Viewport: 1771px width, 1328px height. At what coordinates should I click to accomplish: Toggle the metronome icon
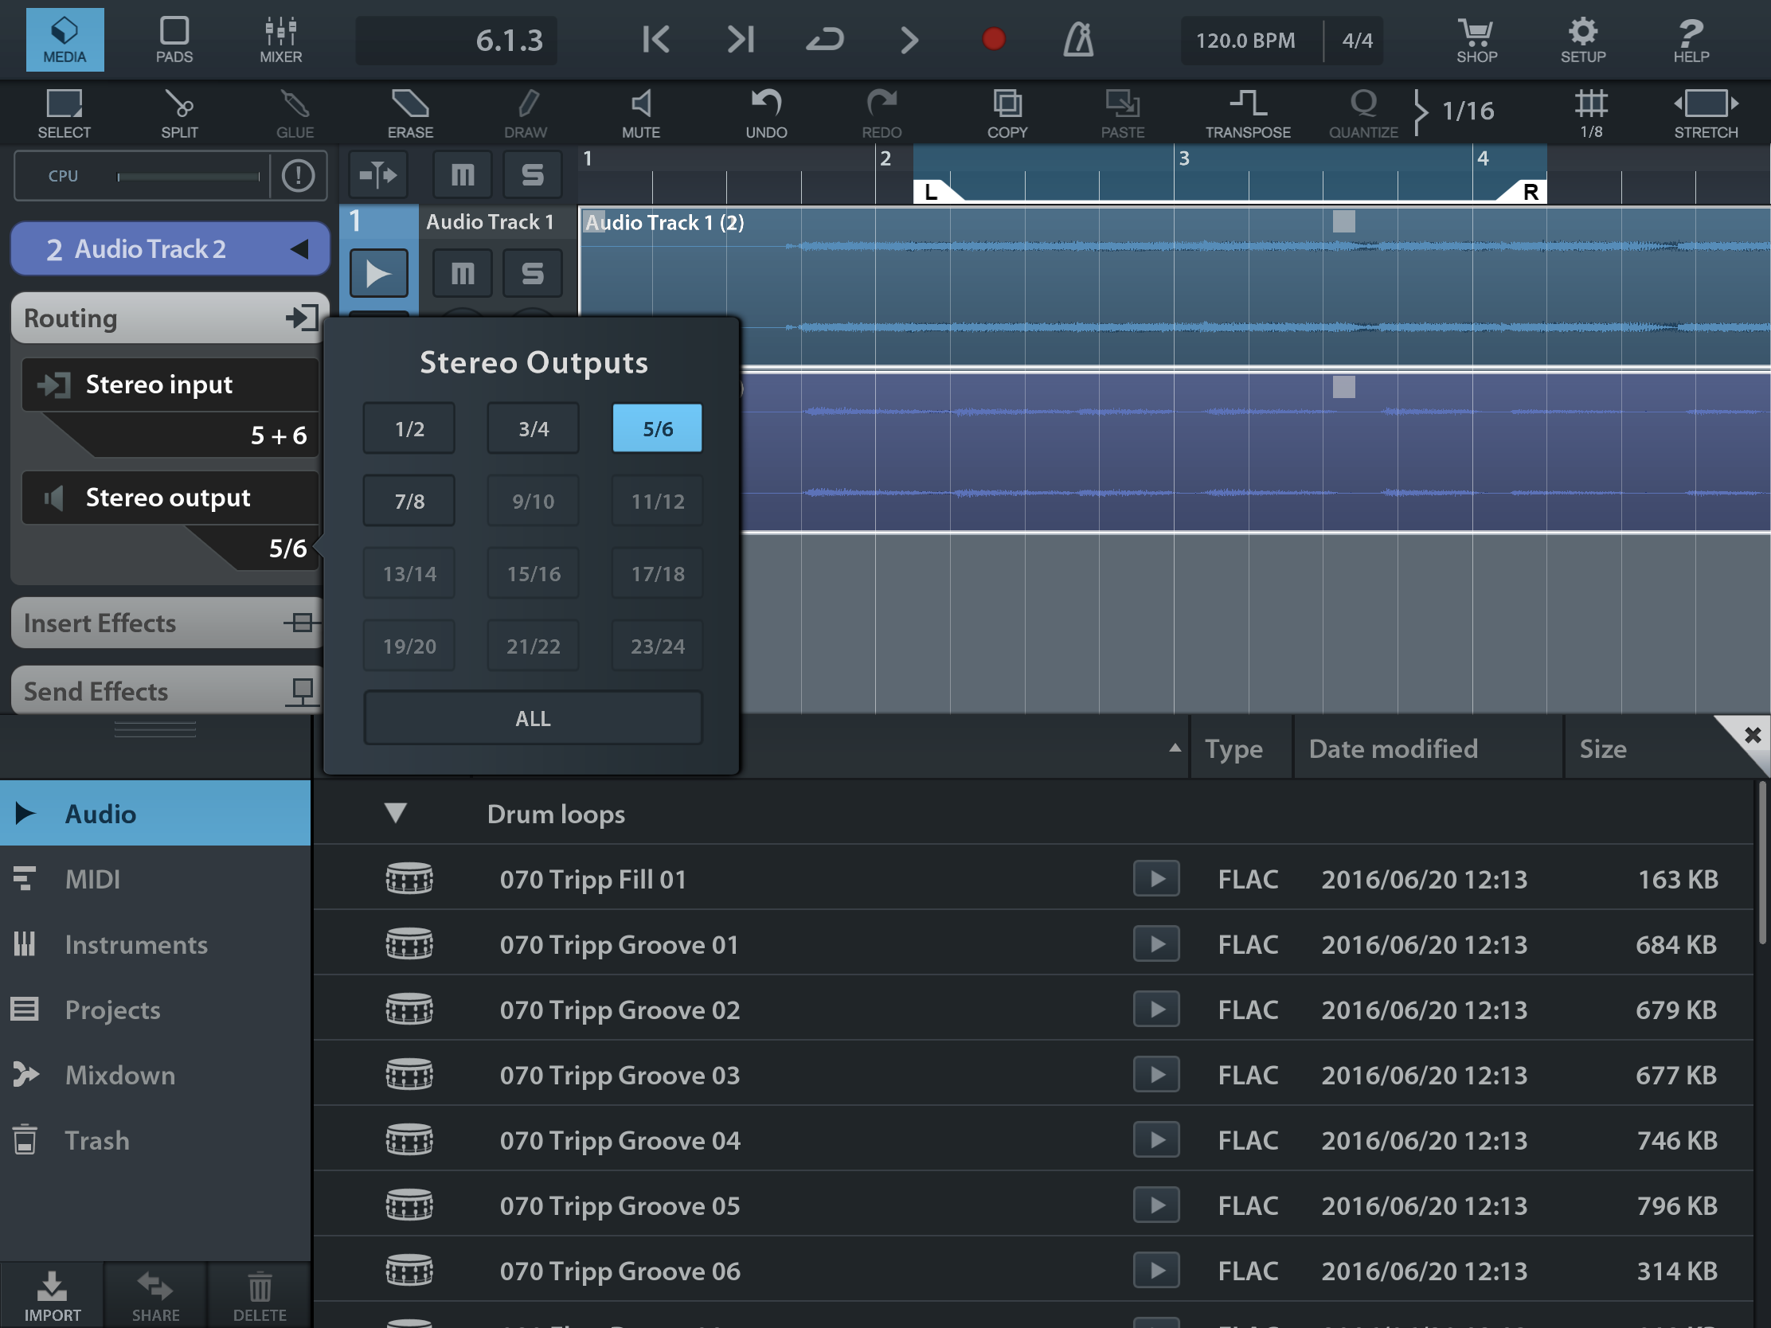[x=1077, y=39]
